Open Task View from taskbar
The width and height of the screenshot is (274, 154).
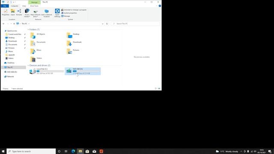66,151
